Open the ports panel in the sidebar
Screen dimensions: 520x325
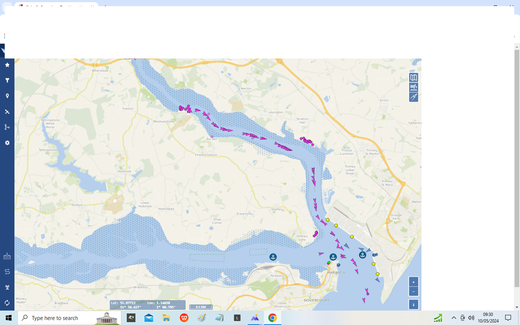(7, 256)
